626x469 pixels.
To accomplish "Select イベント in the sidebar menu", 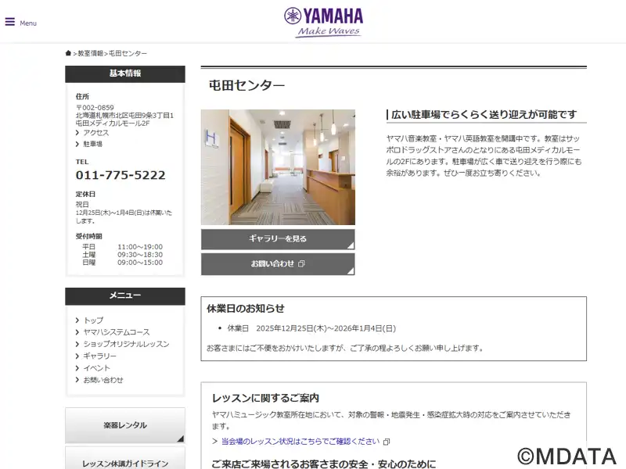I will pos(96,368).
